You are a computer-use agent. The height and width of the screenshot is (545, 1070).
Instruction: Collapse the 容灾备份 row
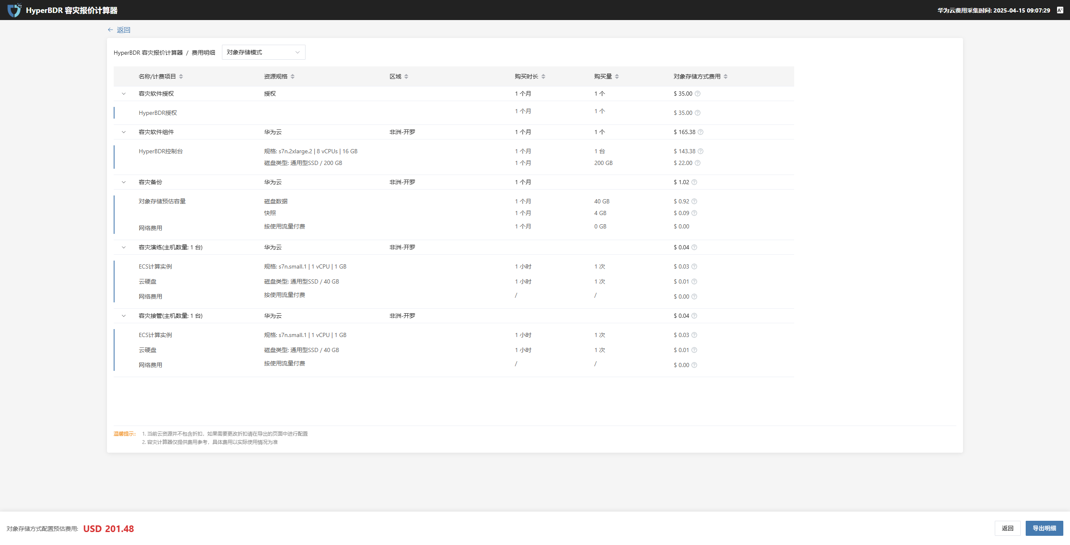124,182
